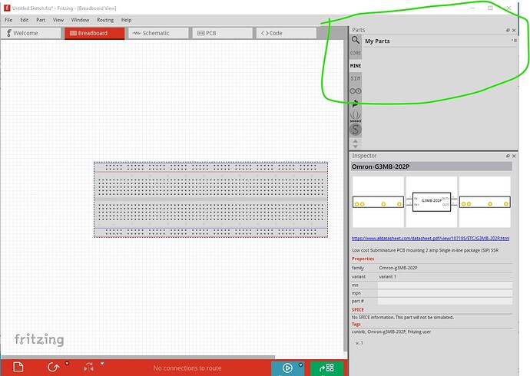Click the Flip part icon

click(x=88, y=368)
